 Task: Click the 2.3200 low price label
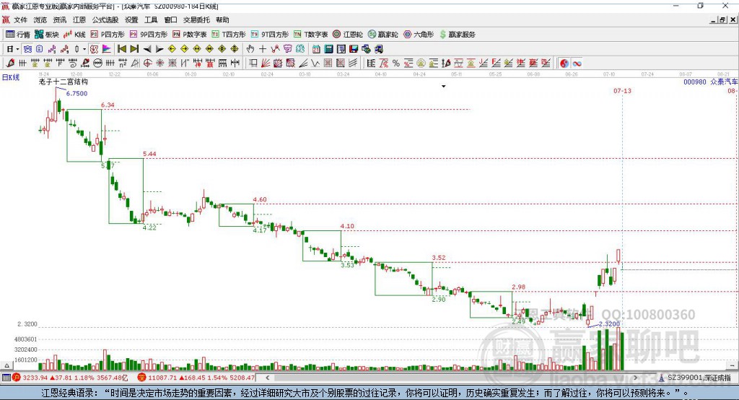pyautogui.click(x=609, y=324)
